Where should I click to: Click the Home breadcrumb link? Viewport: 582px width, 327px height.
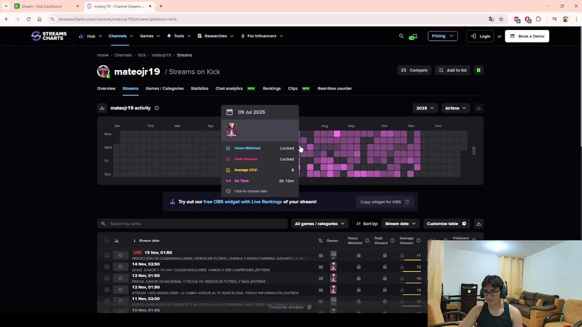(103, 55)
